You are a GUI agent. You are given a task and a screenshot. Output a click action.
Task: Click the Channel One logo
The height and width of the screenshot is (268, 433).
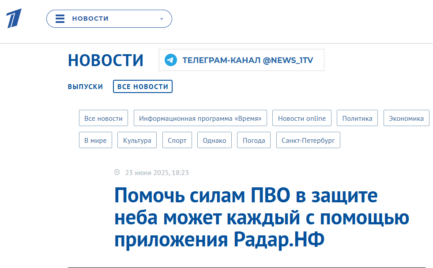tap(14, 19)
